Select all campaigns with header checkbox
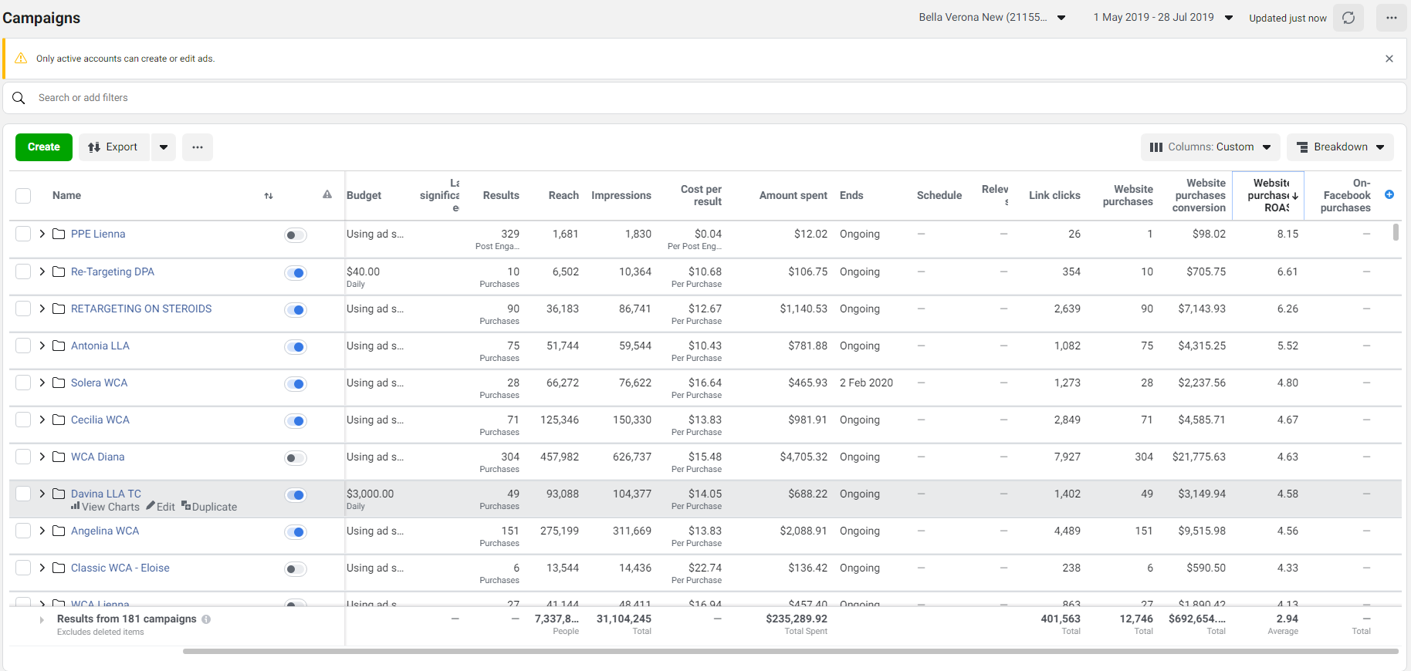This screenshot has width=1411, height=671. pyautogui.click(x=23, y=196)
